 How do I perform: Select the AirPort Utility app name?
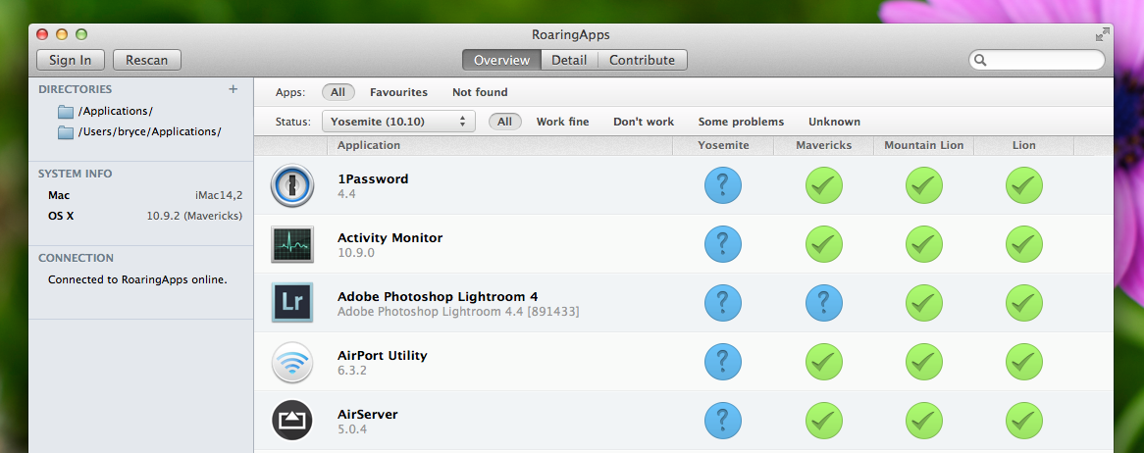click(383, 355)
